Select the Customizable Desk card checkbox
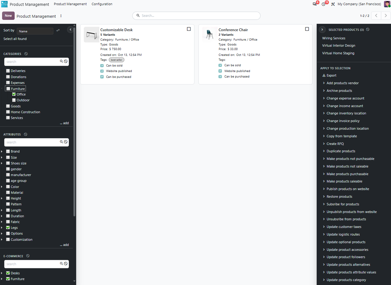The image size is (391, 285). 189,29
